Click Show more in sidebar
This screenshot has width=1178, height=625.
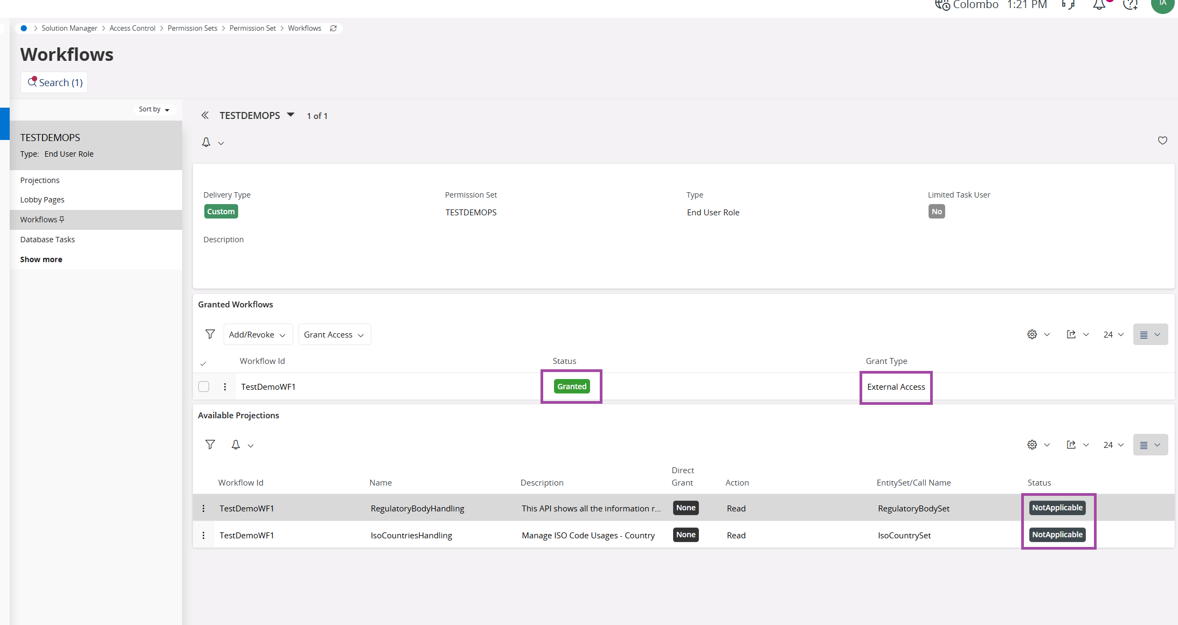pyautogui.click(x=41, y=259)
